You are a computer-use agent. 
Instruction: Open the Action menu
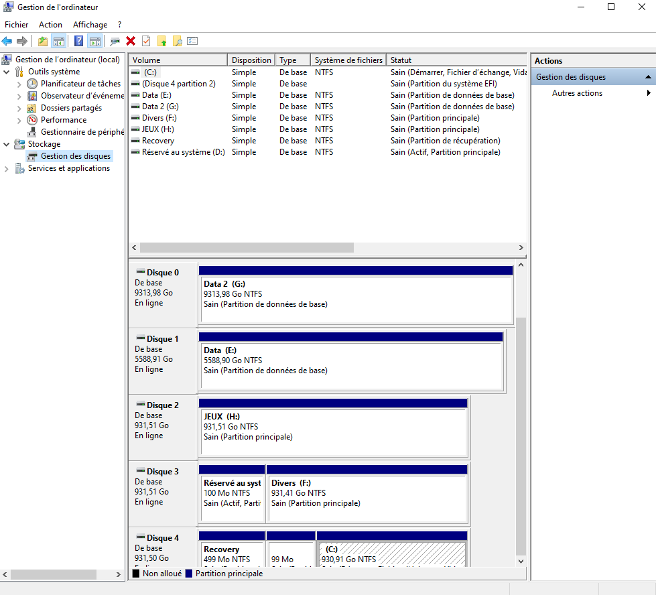point(50,25)
